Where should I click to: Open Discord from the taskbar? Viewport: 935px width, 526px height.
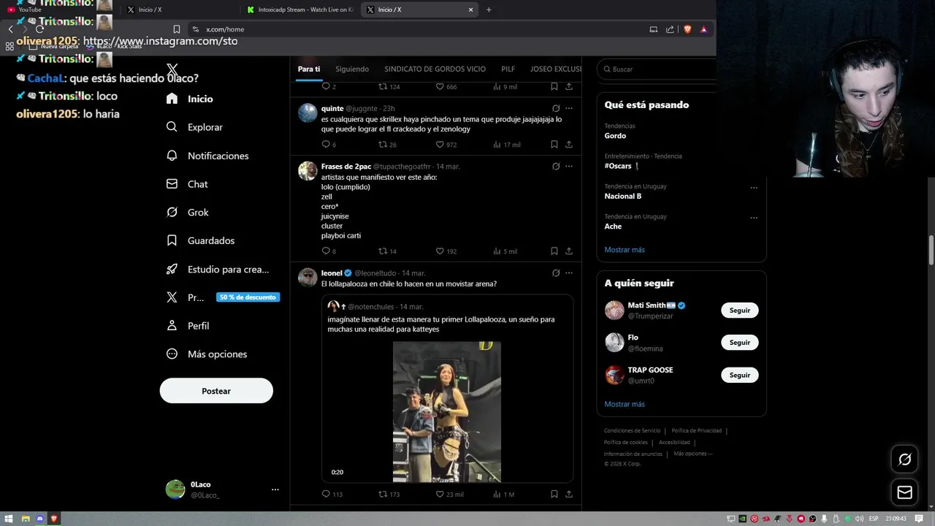tap(39, 519)
